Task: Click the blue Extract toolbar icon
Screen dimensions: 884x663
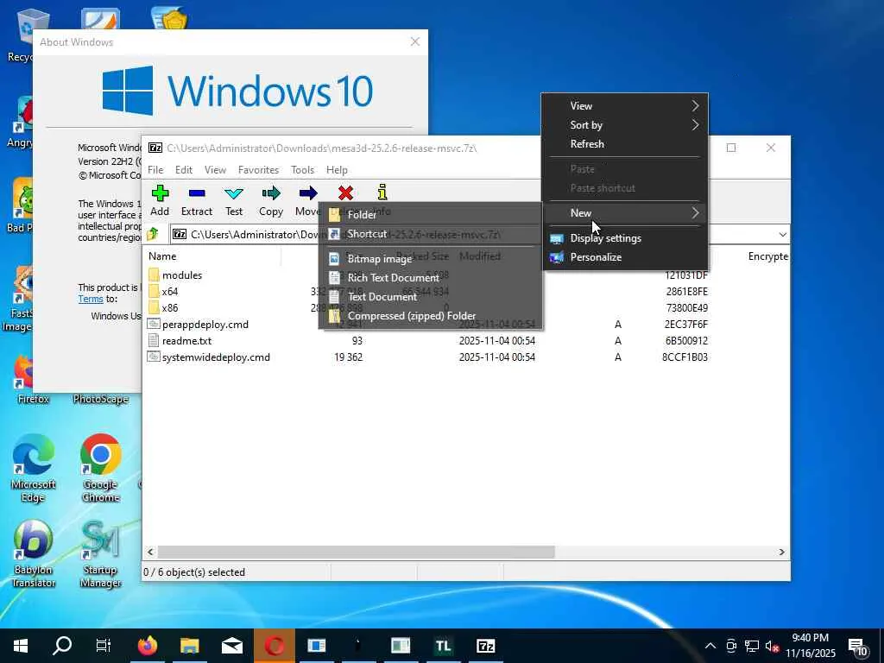Action: point(197,193)
